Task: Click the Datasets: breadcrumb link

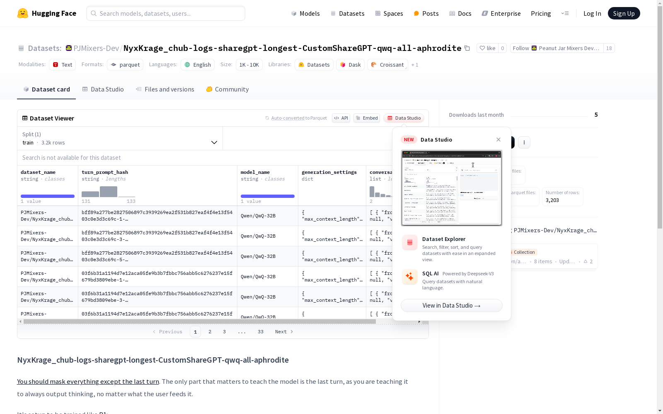Action: pos(45,48)
